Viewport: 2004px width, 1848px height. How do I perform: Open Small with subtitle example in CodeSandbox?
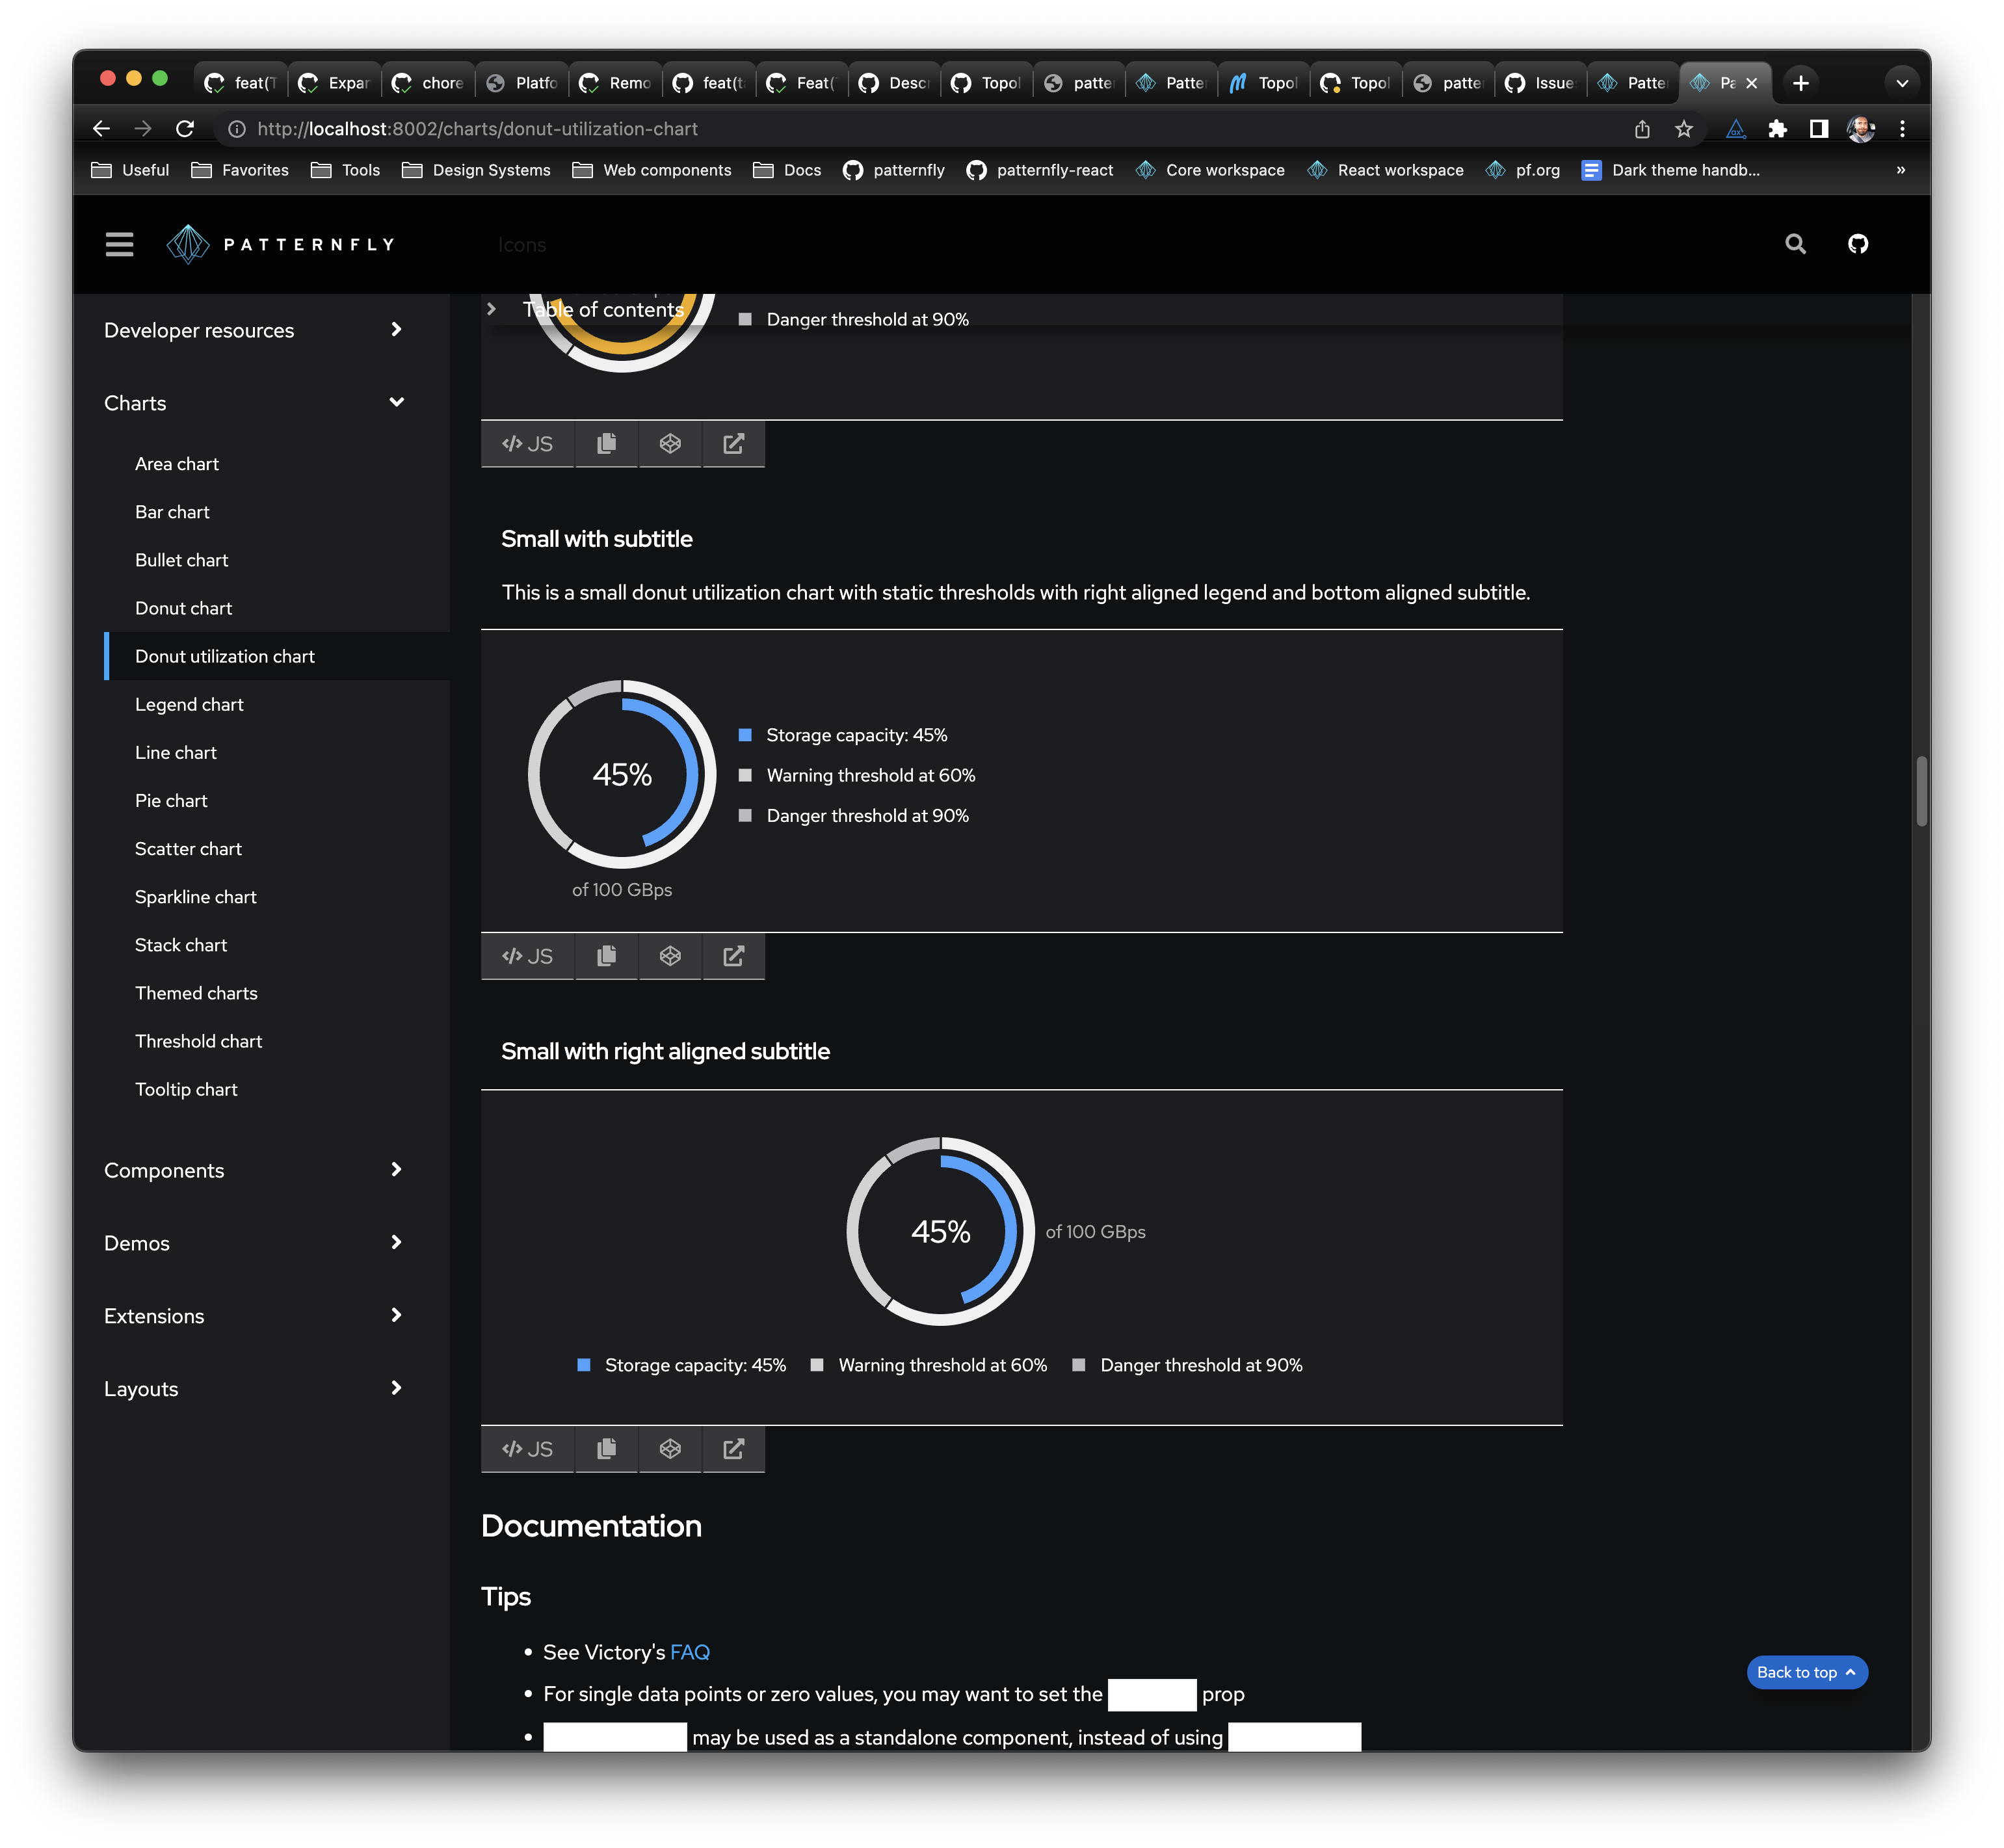[670, 956]
